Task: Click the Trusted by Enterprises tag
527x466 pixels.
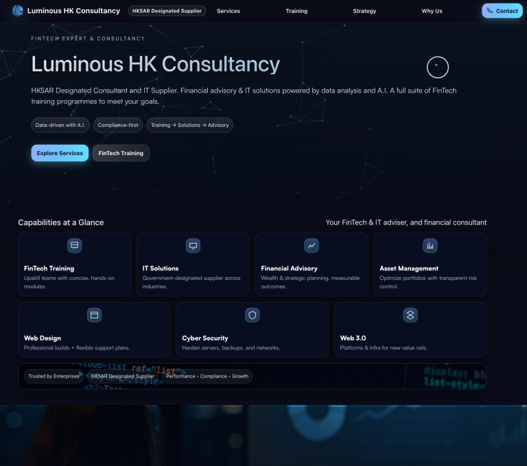Action: 54,376
